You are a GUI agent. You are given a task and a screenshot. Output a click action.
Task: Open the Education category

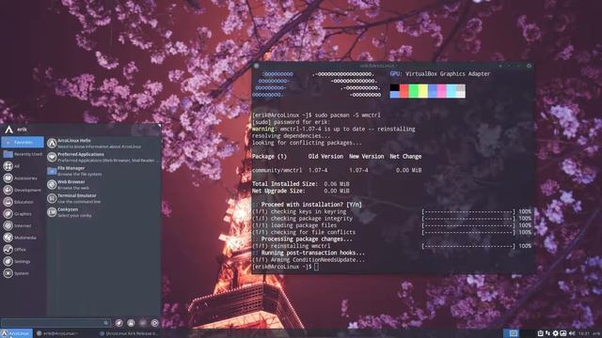tap(23, 202)
